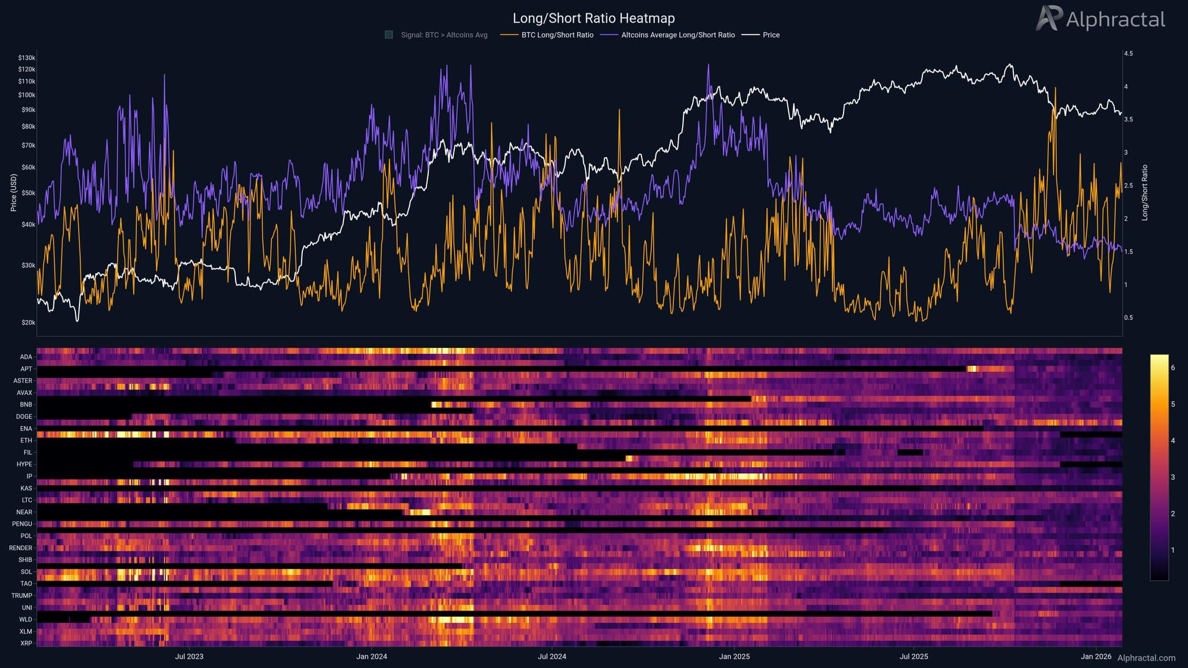
Task: Select the XRP row label on the heatmap
Action: pos(27,643)
